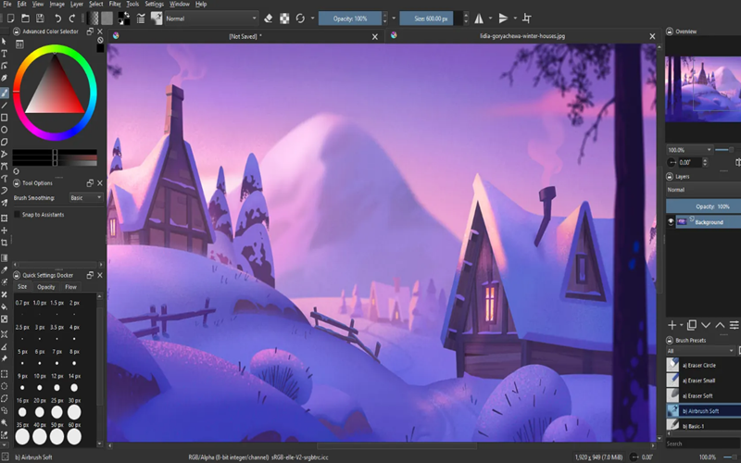741x463 pixels.
Task: Expand the dropdown after reload preset
Action: (312, 19)
